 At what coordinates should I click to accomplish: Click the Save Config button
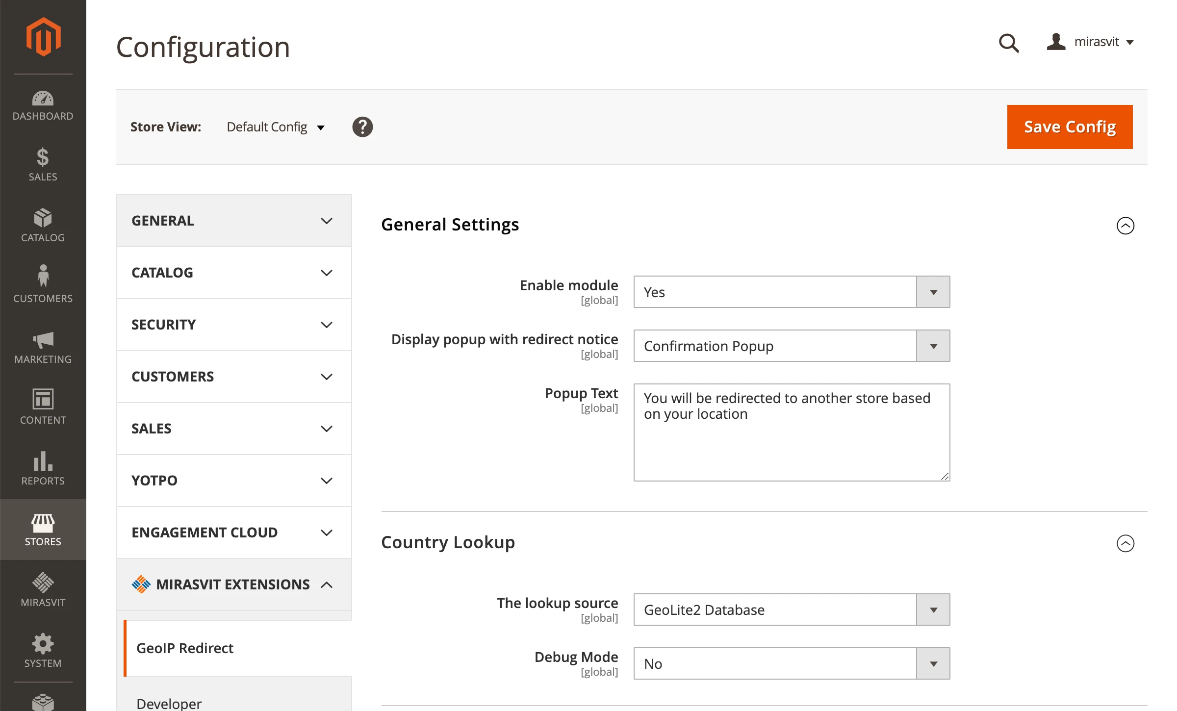click(1070, 127)
